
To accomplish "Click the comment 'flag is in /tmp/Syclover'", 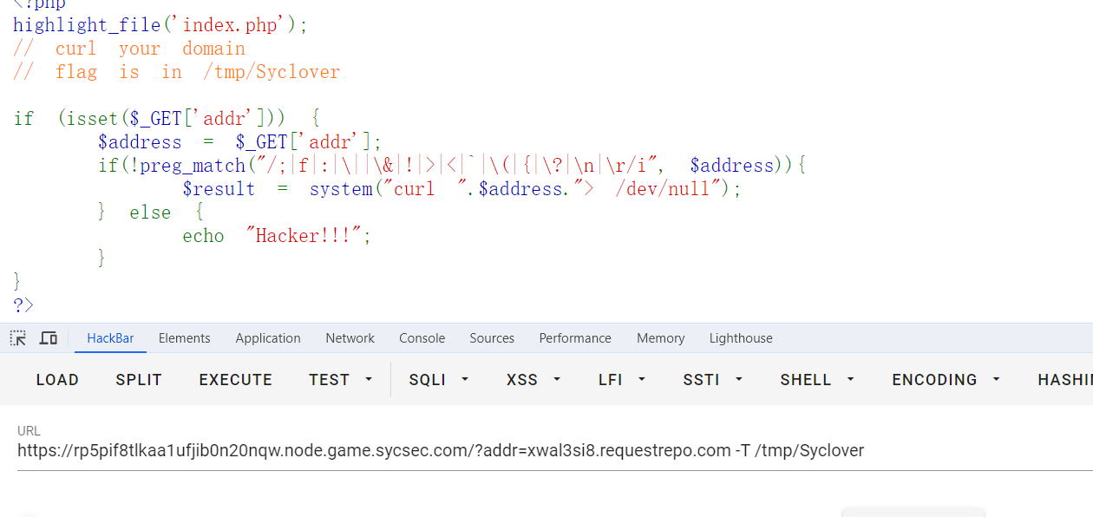I will 177,72.
